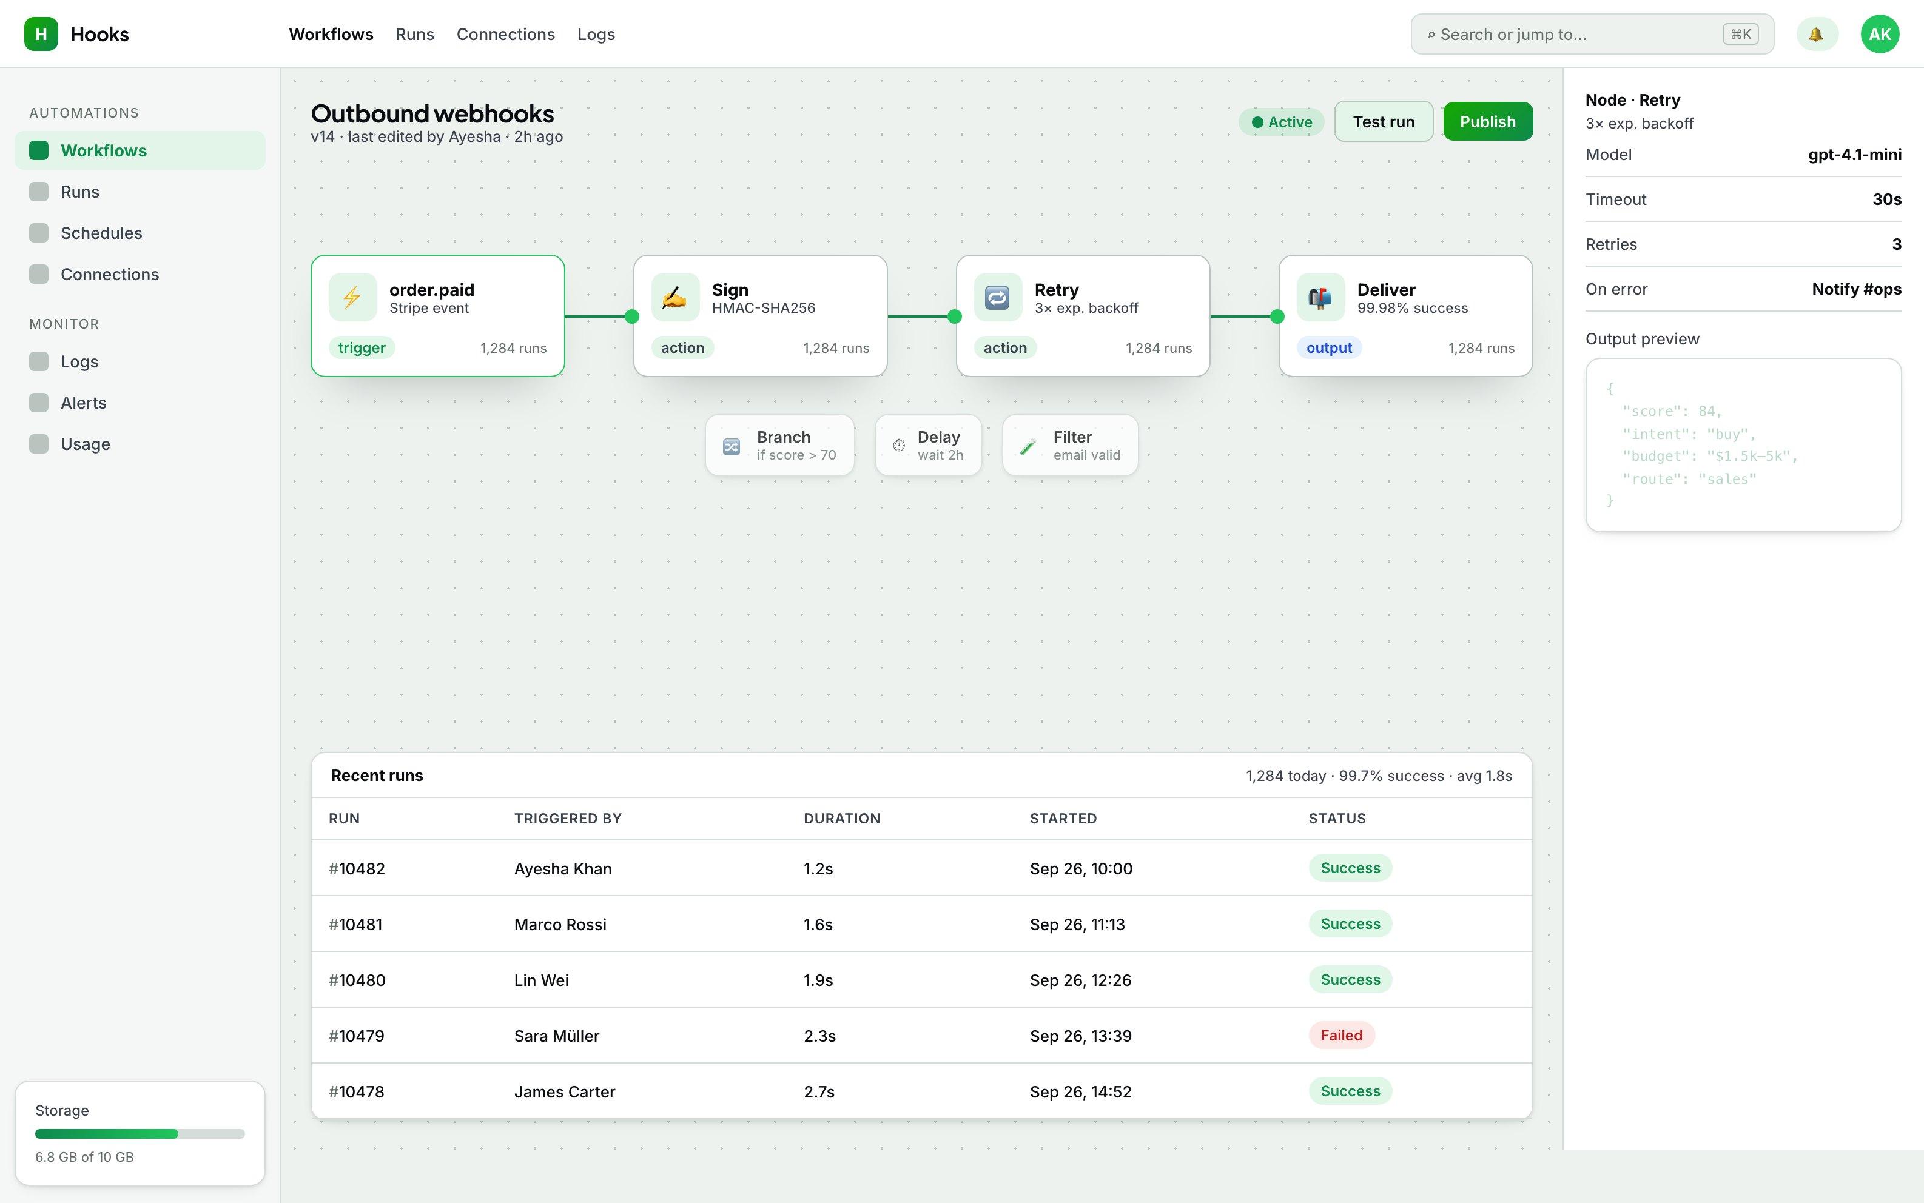Click Sep 26, 14:52 started time
The height and width of the screenshot is (1203, 1924).
click(x=1080, y=1091)
